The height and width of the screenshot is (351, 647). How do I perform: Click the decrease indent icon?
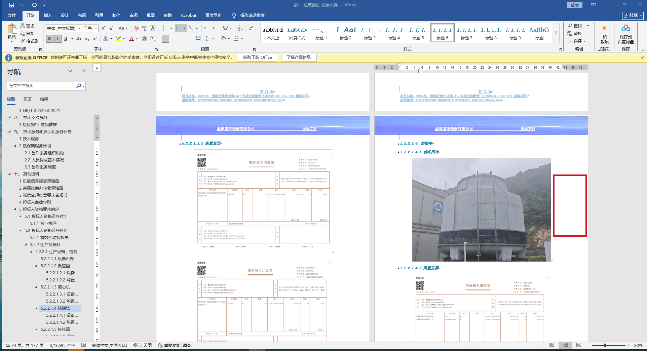tap(206, 29)
